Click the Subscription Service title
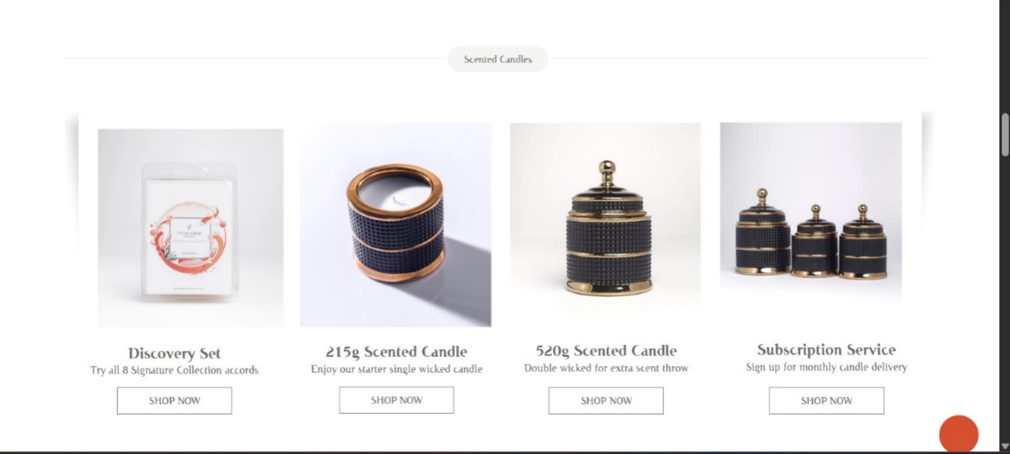 (826, 349)
